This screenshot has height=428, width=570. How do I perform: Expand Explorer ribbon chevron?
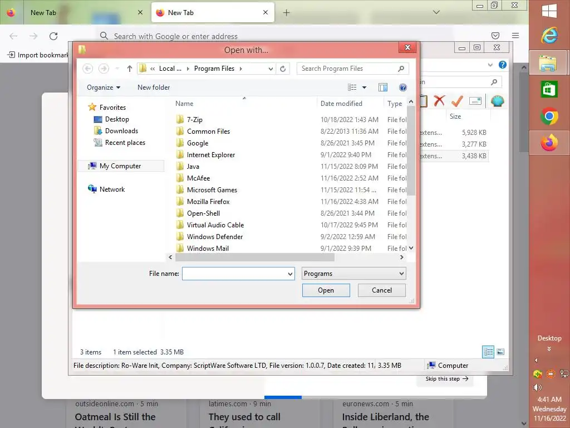click(490, 65)
